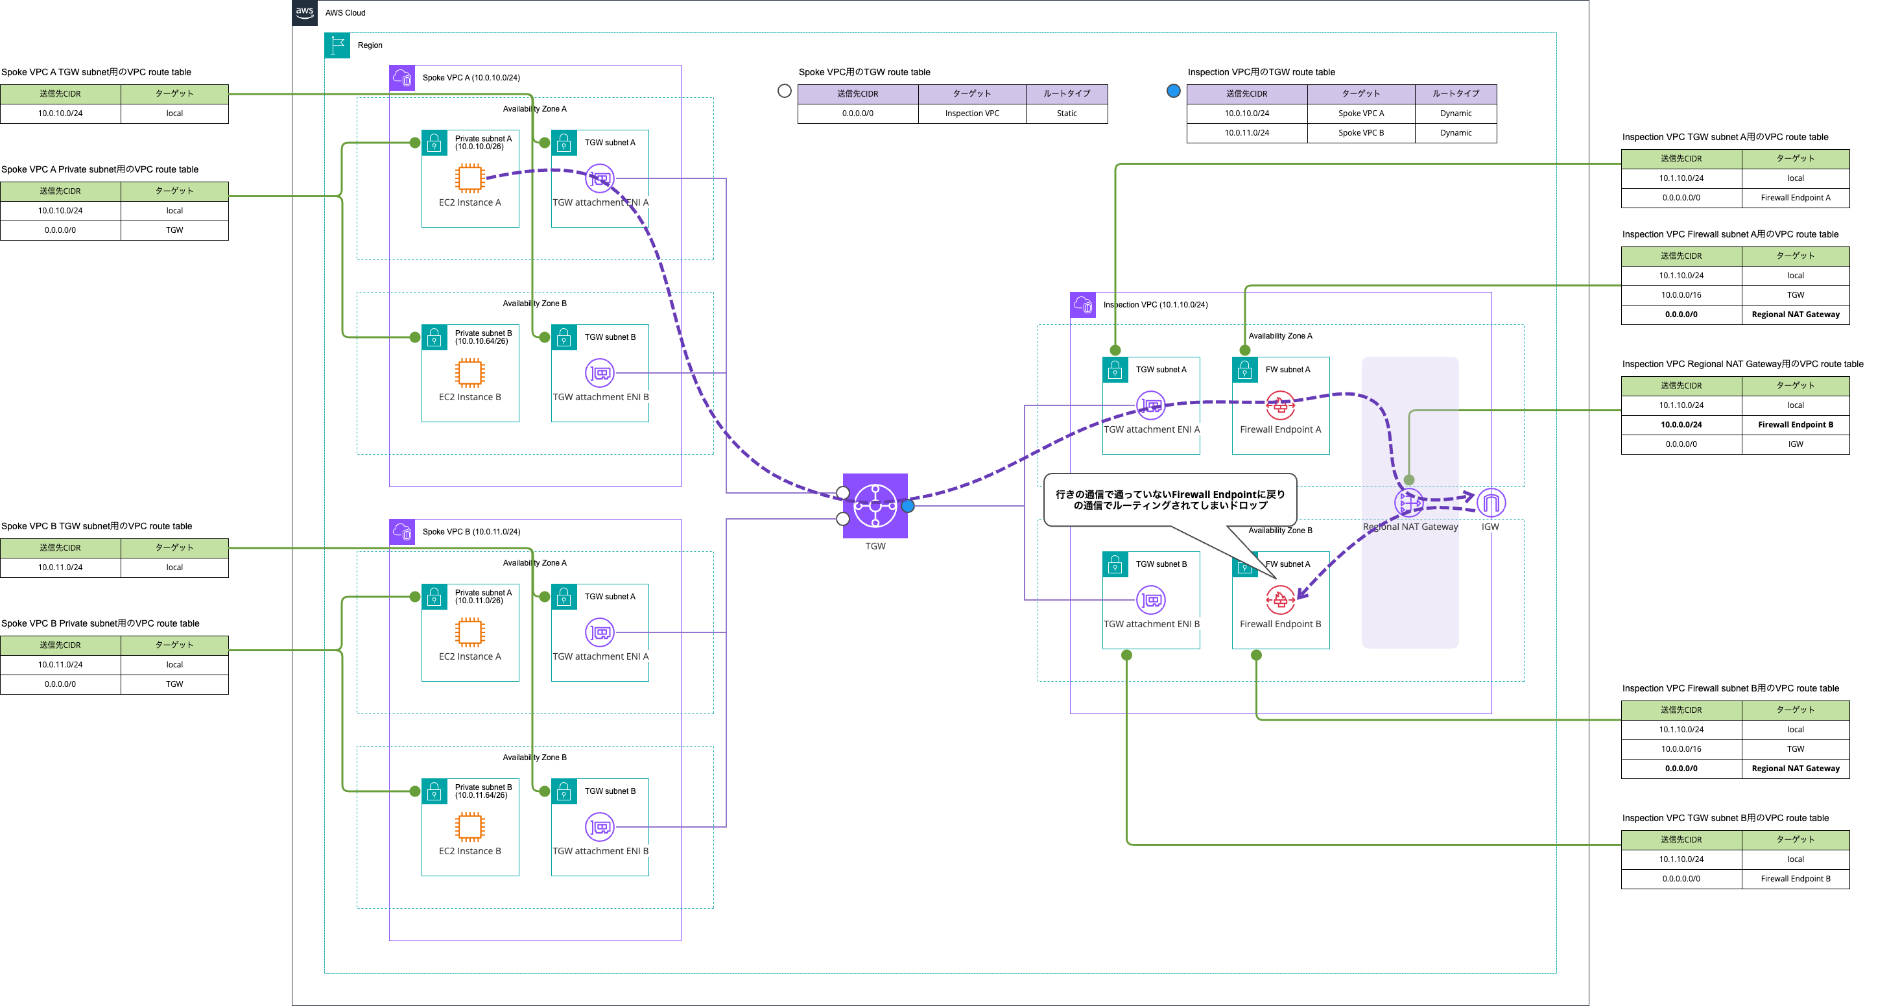Click the Japanese callout about Firewall Endpoint drop

[x=1170, y=500]
